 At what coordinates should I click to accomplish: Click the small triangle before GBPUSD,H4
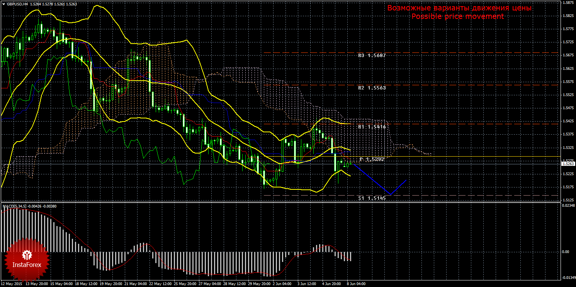[3, 4]
